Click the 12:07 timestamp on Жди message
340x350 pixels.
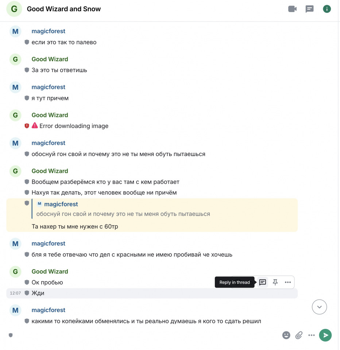tap(15, 293)
